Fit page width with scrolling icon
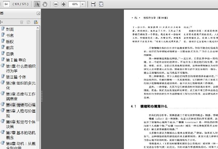The height and width of the screenshot is (149, 218). pyautogui.click(x=93, y=4)
